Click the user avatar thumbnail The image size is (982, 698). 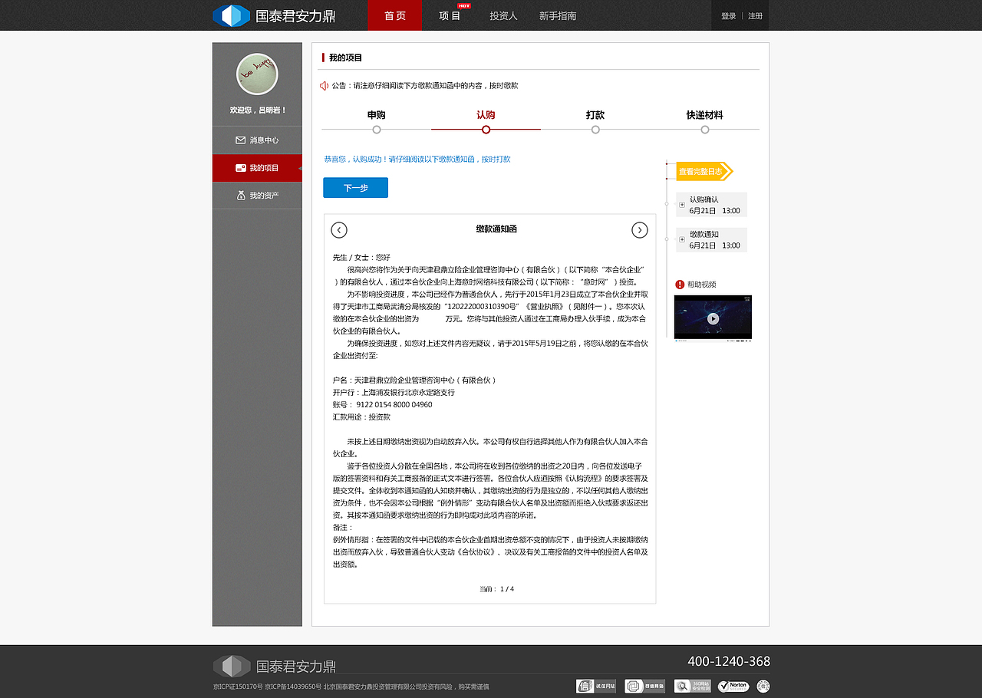coord(256,73)
